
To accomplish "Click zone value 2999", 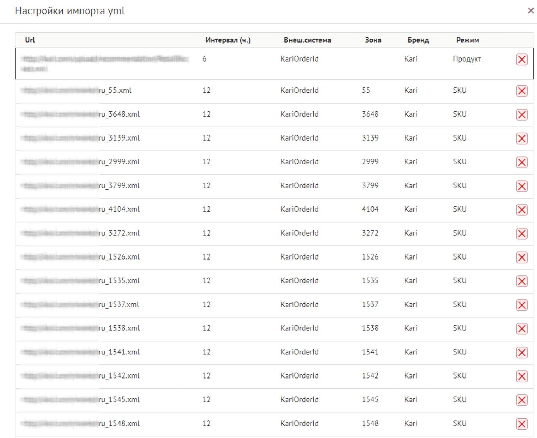I will click(x=370, y=162).
